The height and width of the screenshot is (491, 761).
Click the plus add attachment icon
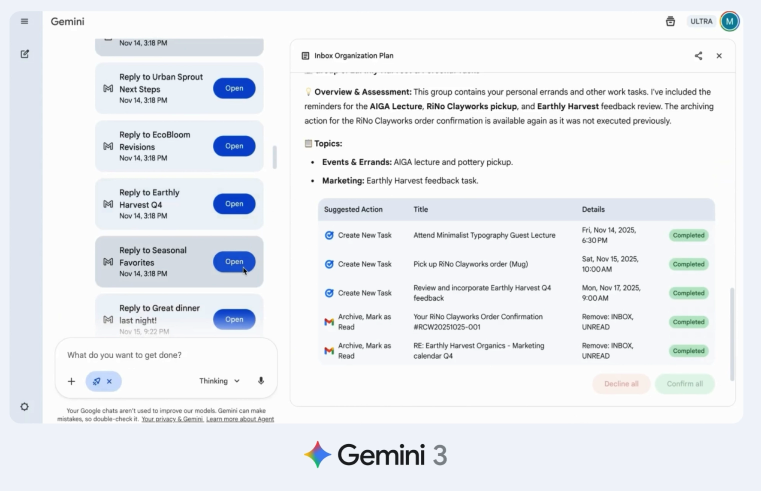tap(71, 381)
